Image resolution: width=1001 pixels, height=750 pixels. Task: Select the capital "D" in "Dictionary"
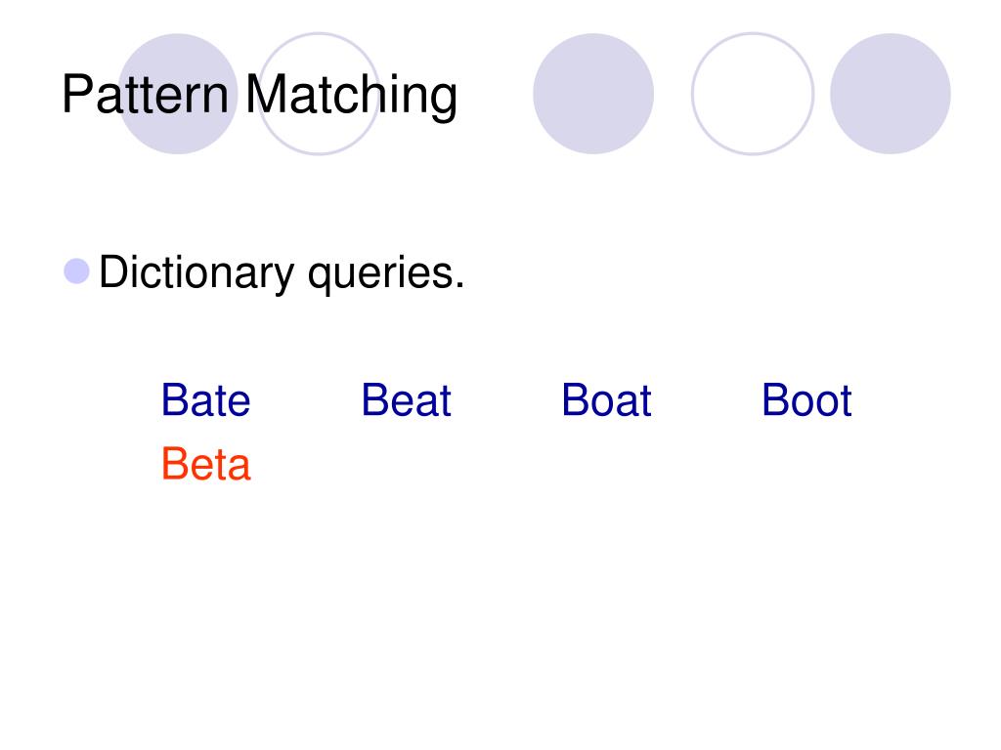[x=113, y=271]
